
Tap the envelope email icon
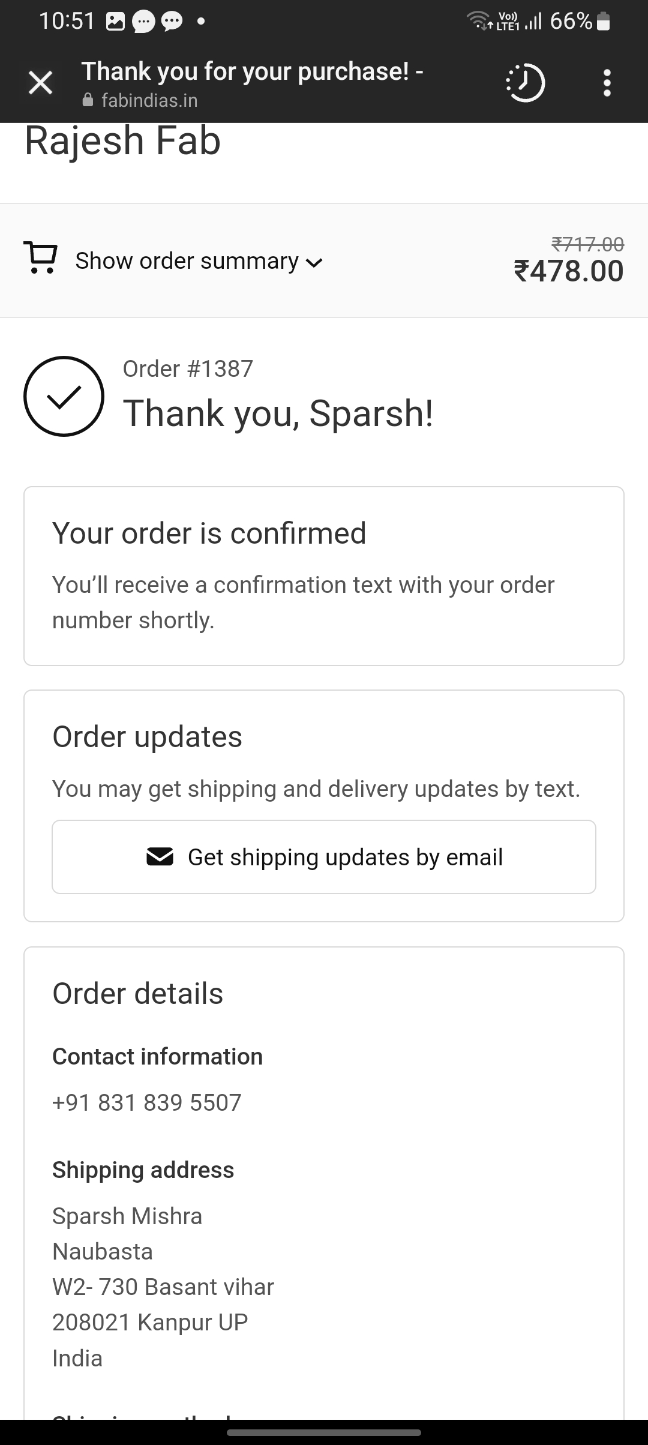[x=160, y=857]
